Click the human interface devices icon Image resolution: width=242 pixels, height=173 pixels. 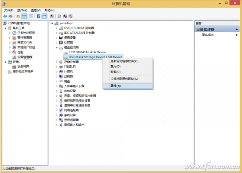click(x=61, y=86)
